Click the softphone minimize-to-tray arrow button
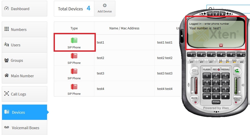Image resolution: width=250 pixels, height=135 pixels. [x=216, y=14]
